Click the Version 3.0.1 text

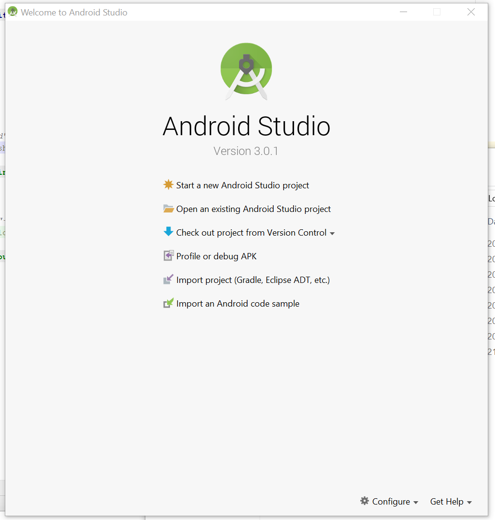tap(246, 151)
